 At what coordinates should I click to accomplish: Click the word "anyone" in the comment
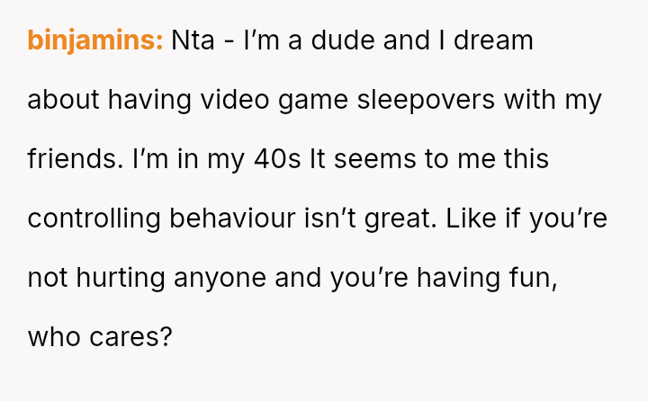[233, 278]
